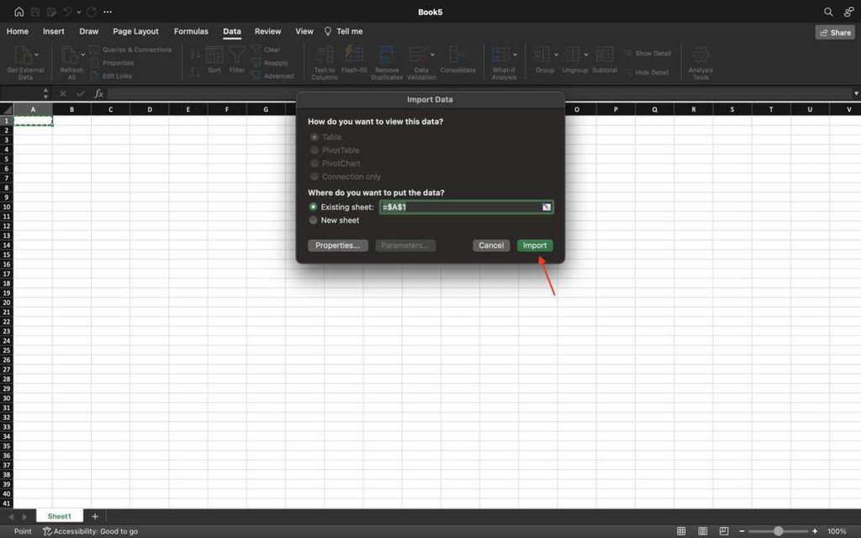861x538 pixels.
Task: Click the fx insert function icon
Action: 99,93
